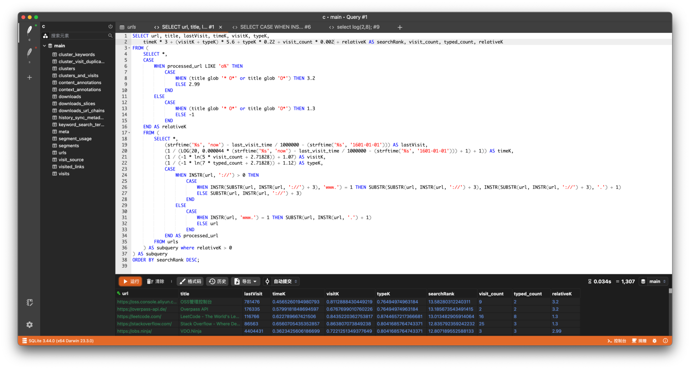Collapse the main schema tree
Screen dimensions: 690x369
(44, 45)
